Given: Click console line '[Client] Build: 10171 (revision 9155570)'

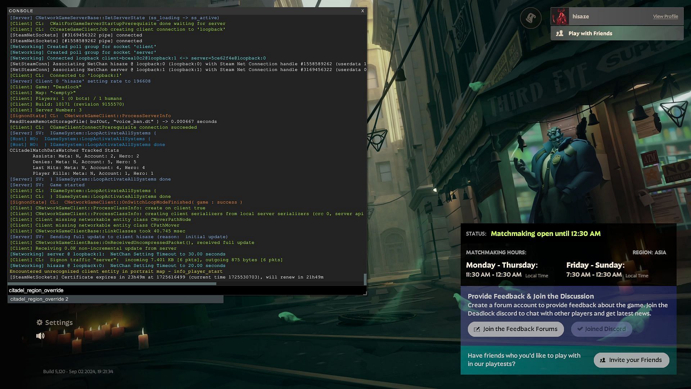Looking at the screenshot, I should [67, 104].
